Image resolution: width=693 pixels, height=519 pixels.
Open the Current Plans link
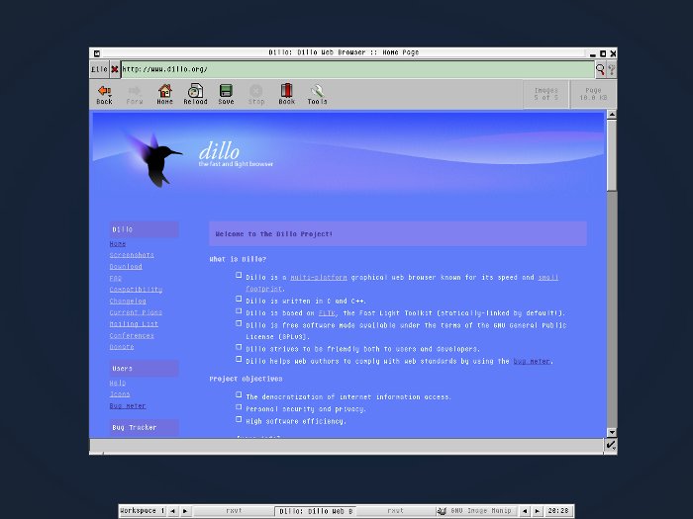pyautogui.click(x=136, y=312)
